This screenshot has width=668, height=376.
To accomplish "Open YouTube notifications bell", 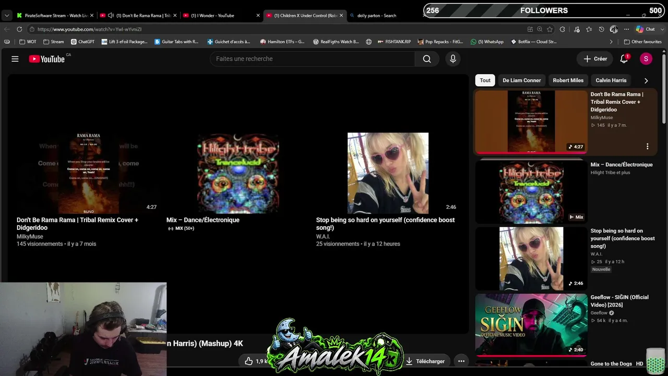I will [624, 59].
